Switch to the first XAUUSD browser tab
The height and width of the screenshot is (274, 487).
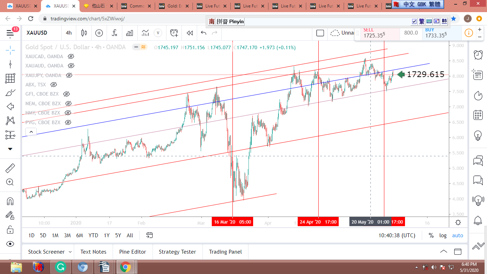pyautogui.click(x=22, y=6)
